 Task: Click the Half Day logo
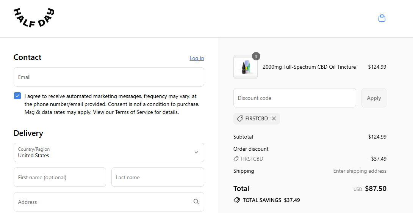coord(34,18)
